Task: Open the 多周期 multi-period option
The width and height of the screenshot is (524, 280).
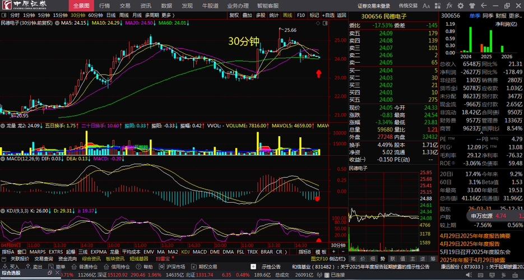Action: point(152,15)
